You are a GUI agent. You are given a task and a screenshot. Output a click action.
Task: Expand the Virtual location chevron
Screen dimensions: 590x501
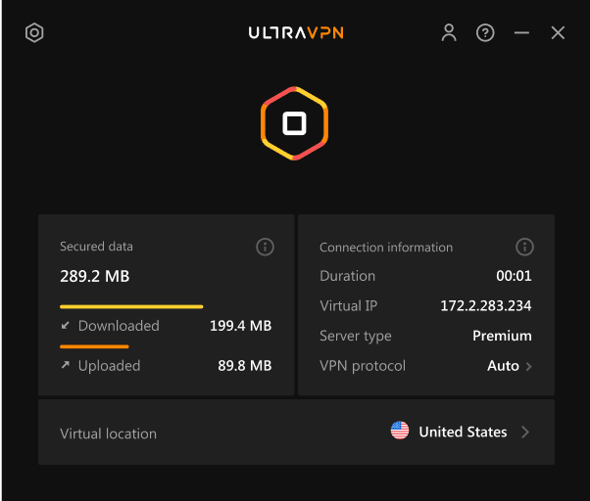[x=525, y=432]
